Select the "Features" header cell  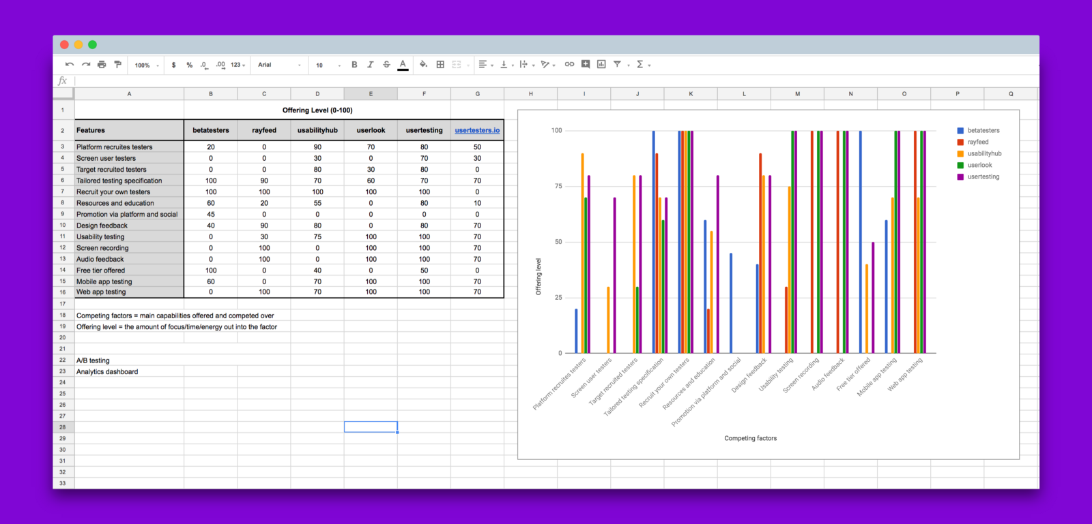(129, 130)
